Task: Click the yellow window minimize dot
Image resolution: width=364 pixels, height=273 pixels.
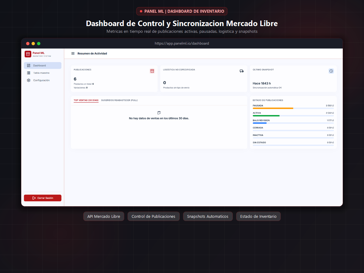Action: point(33,43)
